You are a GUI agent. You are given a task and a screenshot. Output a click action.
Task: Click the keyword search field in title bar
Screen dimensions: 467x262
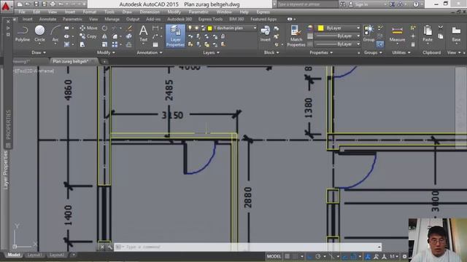click(x=307, y=4)
